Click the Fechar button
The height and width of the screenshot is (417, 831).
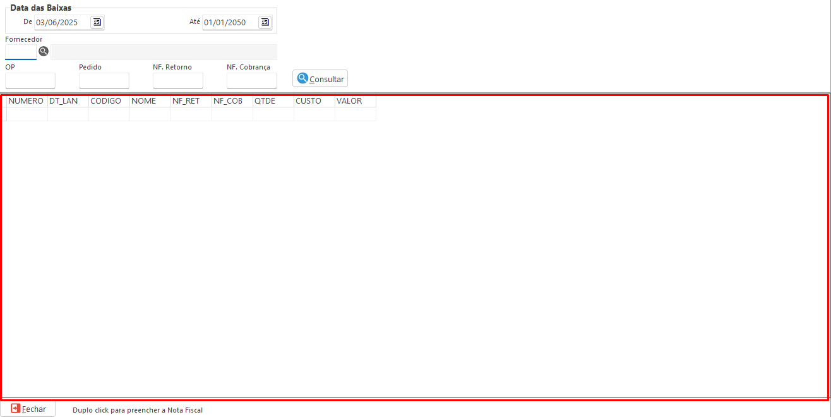28,409
